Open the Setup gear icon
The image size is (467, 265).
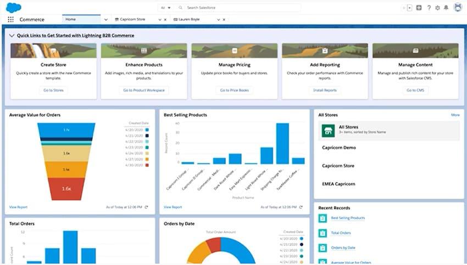coord(437,8)
